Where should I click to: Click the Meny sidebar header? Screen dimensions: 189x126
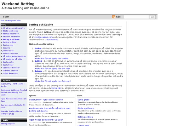coord(14,25)
